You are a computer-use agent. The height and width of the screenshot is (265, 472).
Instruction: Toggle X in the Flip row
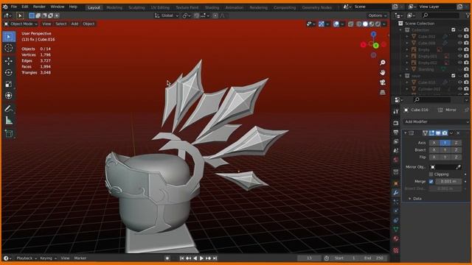coord(434,157)
